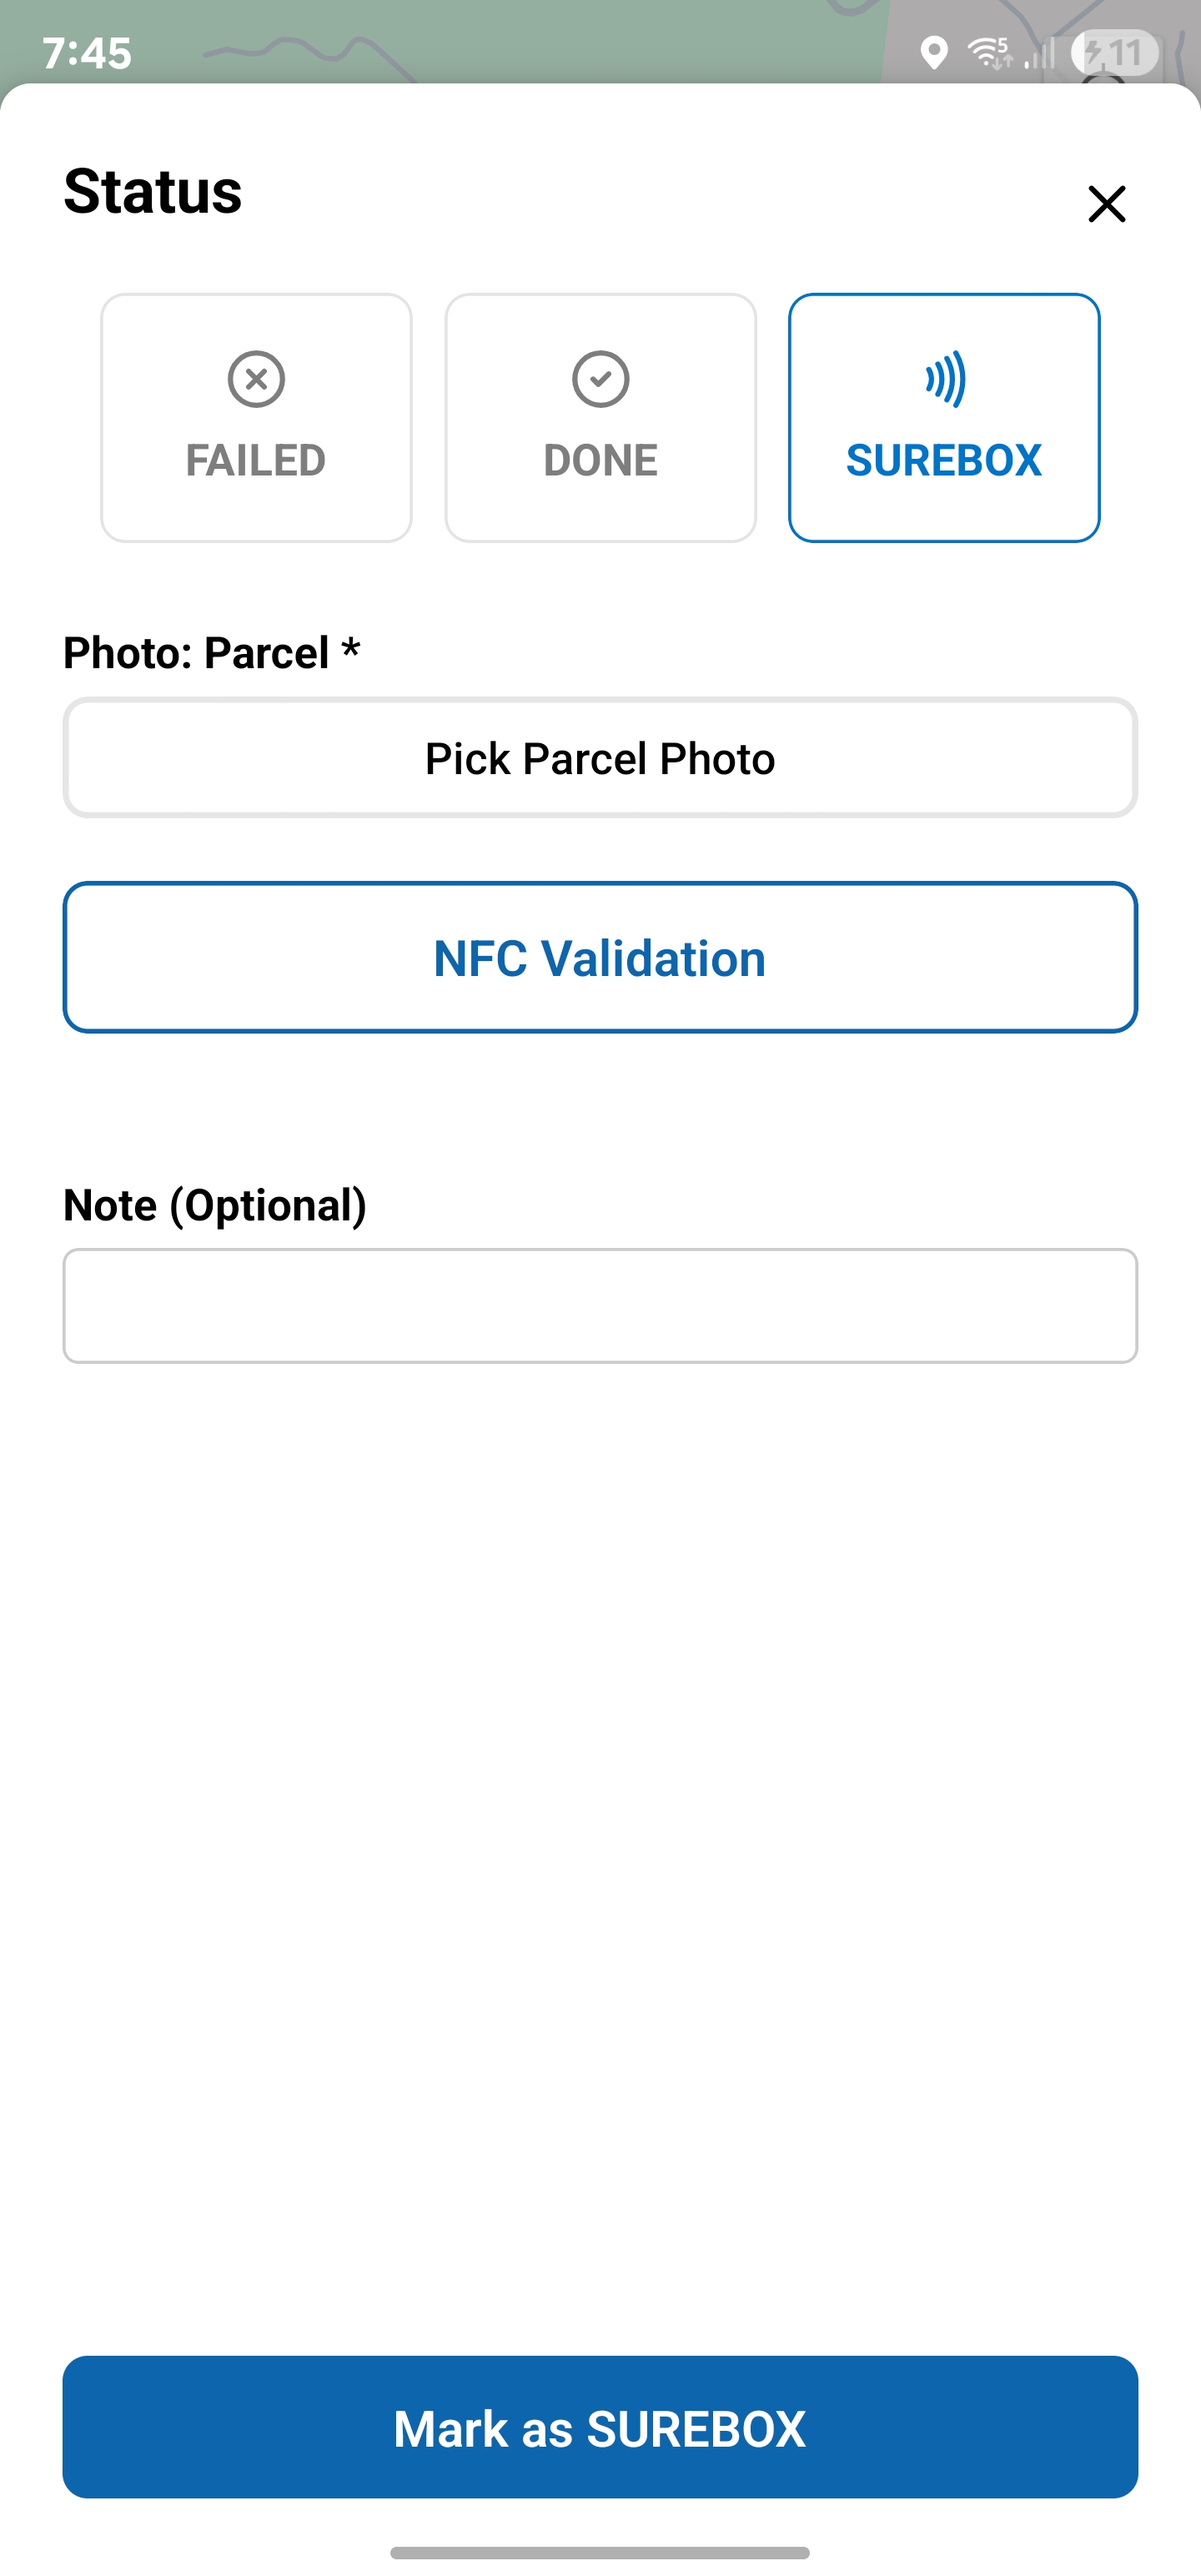Tap the circled X icon above FAILED
1201x2576 pixels.
click(x=256, y=379)
